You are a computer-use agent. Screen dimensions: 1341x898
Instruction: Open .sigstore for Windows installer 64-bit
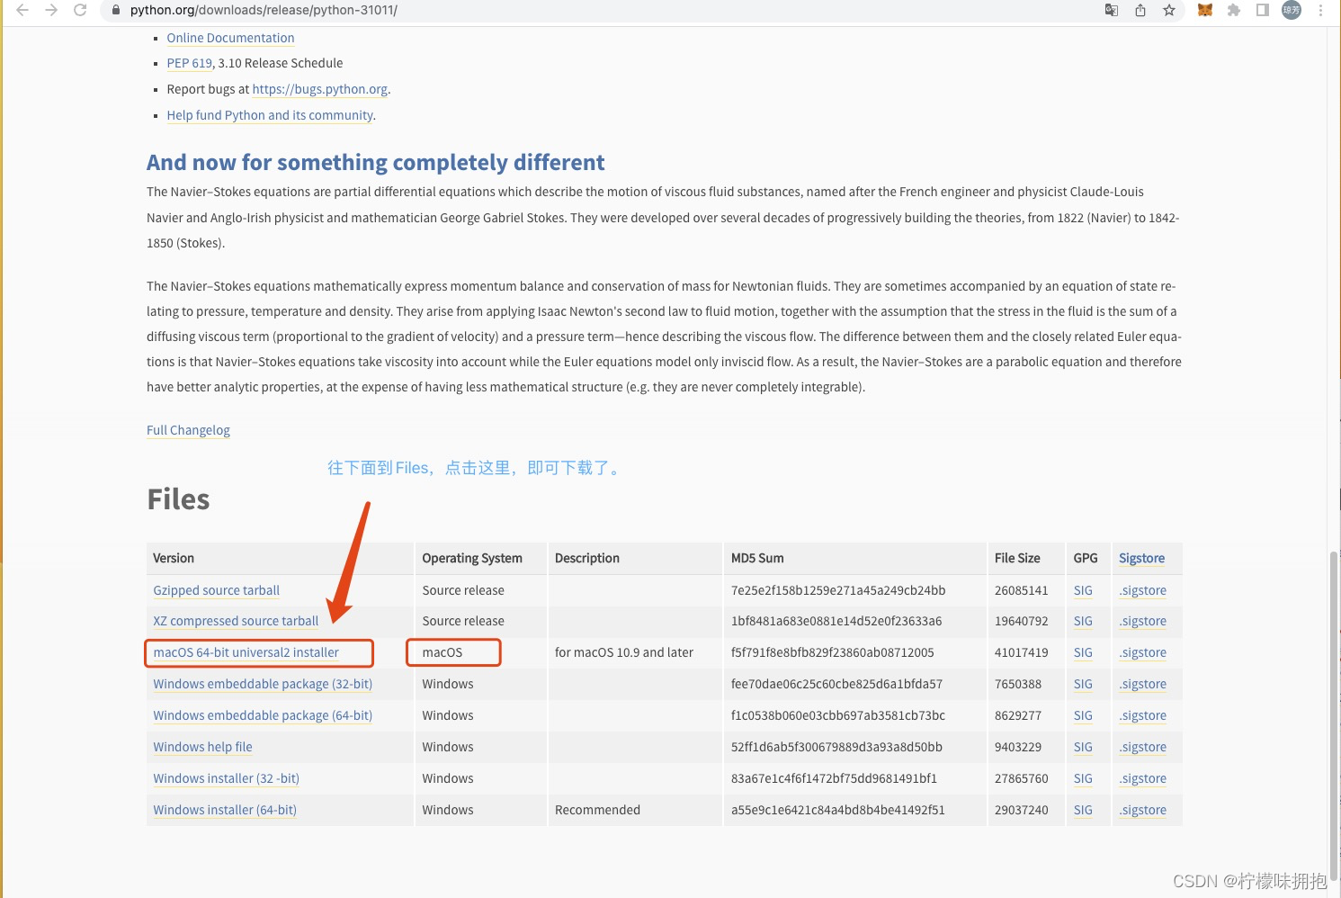click(x=1143, y=810)
